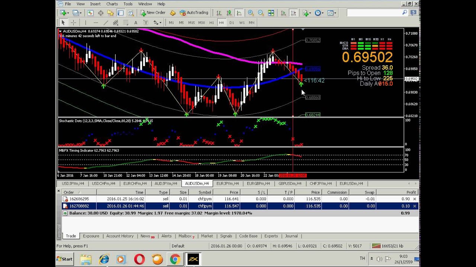Click the New Order button
The image size is (476, 267).
click(153, 13)
